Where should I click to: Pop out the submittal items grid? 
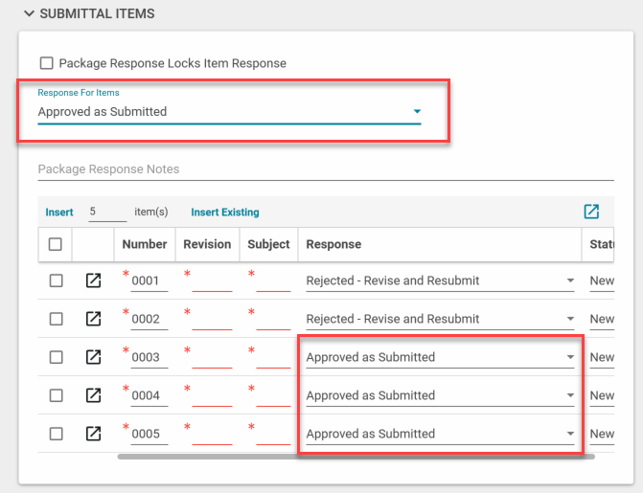591,212
